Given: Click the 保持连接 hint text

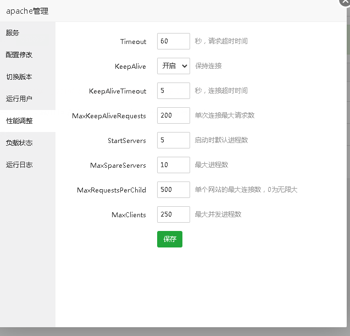Looking at the screenshot, I should [208, 66].
